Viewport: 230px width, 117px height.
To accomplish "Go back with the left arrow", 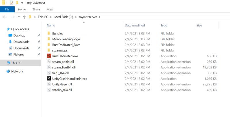I will pyautogui.click(x=5, y=17).
